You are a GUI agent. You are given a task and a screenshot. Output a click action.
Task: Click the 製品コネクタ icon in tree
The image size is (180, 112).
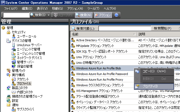(x=9, y=88)
